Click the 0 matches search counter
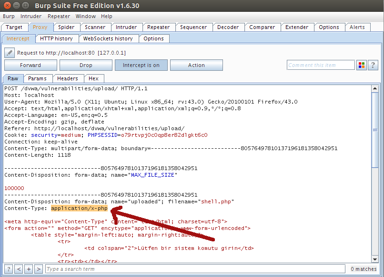384x277 pixels. 364,269
